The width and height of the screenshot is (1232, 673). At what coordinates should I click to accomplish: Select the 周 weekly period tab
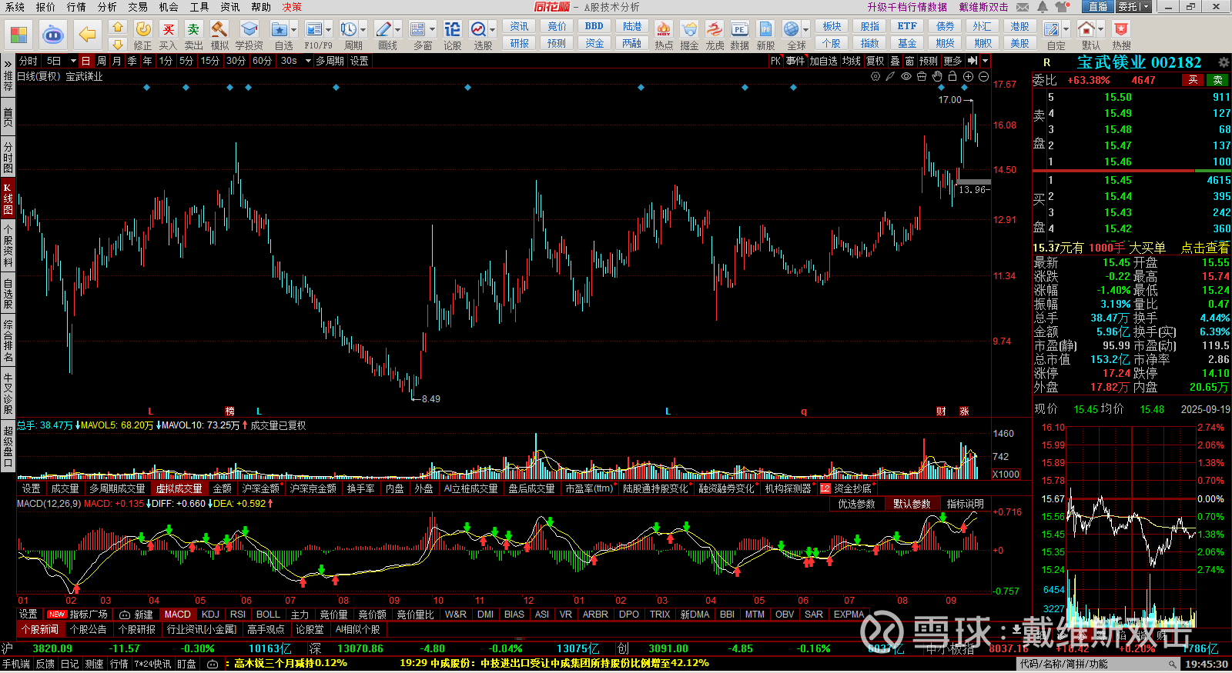[102, 61]
